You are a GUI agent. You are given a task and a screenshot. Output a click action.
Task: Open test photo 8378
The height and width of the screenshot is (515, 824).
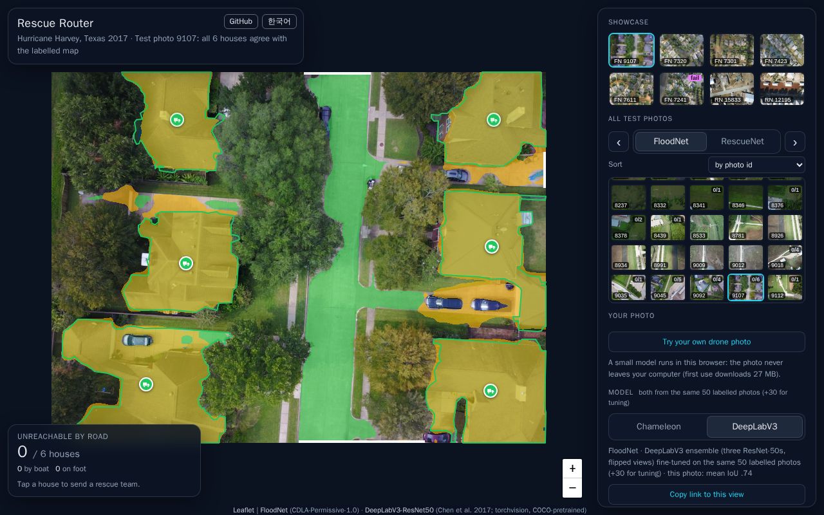pyautogui.click(x=628, y=228)
